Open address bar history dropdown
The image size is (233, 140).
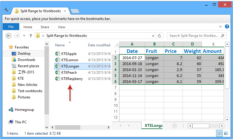[153, 36]
